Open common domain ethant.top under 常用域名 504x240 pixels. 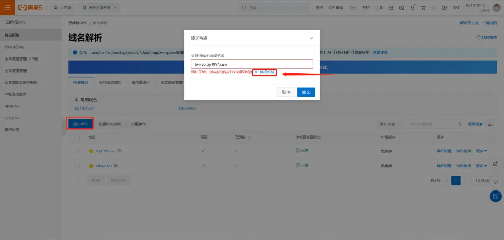pyautogui.click(x=187, y=108)
